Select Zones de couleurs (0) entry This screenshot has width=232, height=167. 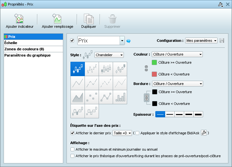33,49
